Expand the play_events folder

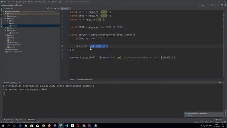tap(6, 16)
